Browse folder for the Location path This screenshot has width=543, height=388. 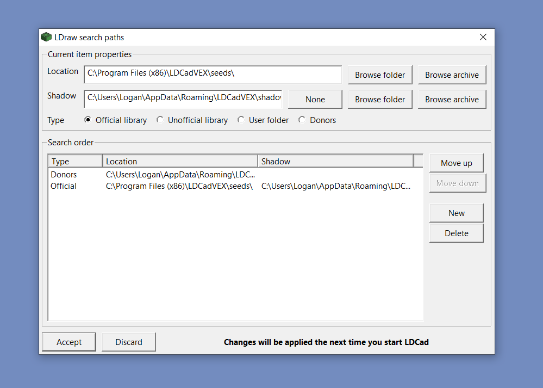click(380, 75)
